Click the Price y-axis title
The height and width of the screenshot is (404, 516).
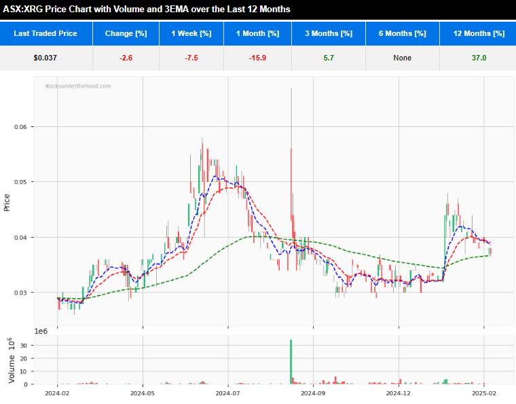click(x=7, y=202)
